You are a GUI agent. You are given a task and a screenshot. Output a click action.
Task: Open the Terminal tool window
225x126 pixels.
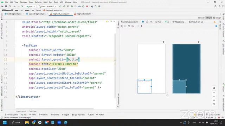pos(55,115)
